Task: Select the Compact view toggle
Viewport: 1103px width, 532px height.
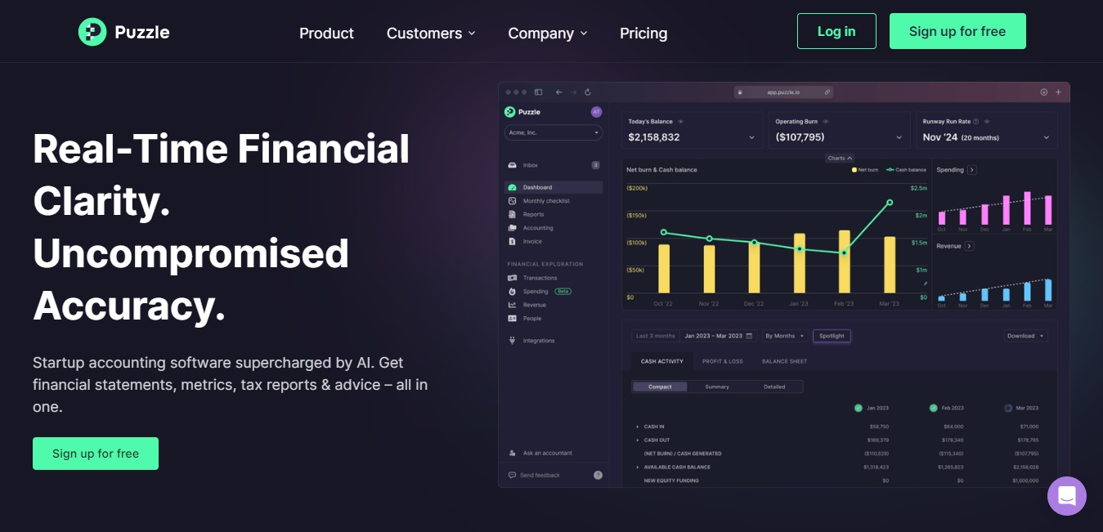Action: (660, 387)
